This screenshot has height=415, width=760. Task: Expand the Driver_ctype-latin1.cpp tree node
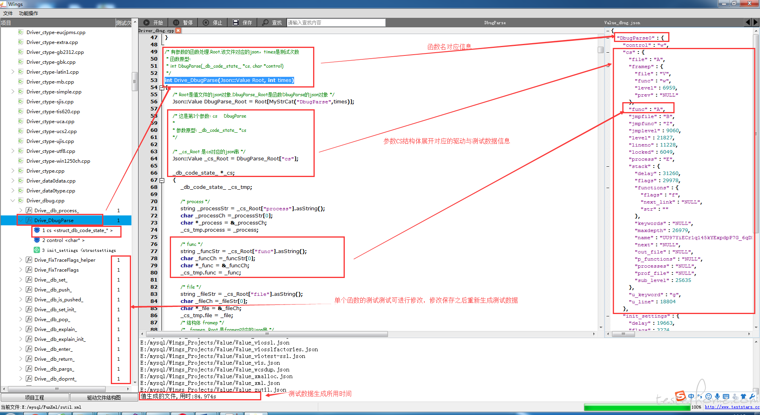pos(13,72)
